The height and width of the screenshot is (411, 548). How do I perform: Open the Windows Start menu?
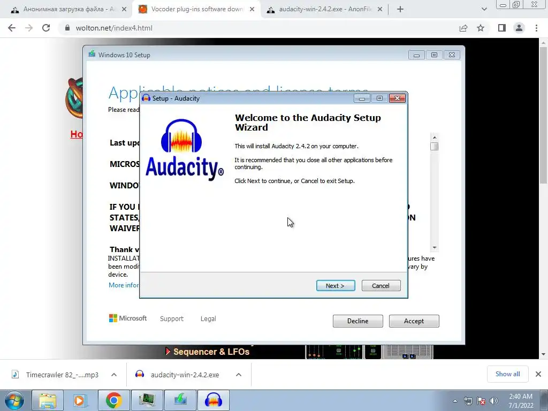tap(14, 400)
